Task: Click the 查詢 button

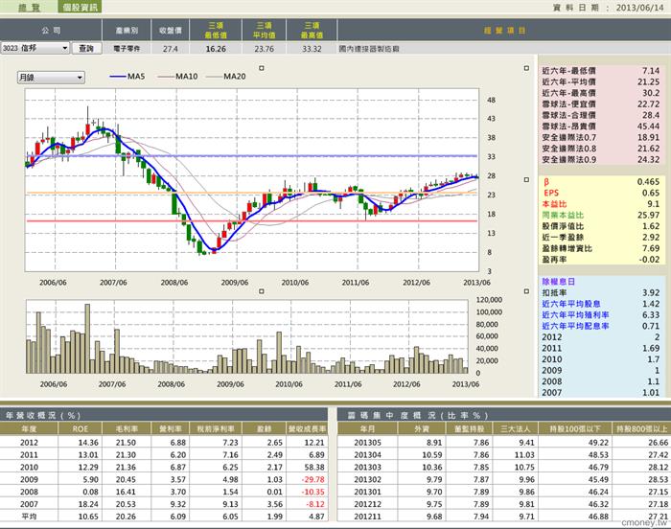Action: pos(86,48)
